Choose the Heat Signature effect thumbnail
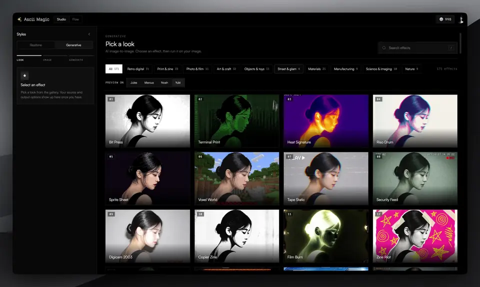Screen dimensions: 480x287 point(326,121)
